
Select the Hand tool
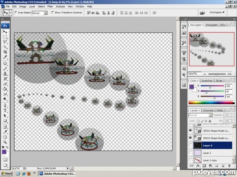tap(5, 137)
